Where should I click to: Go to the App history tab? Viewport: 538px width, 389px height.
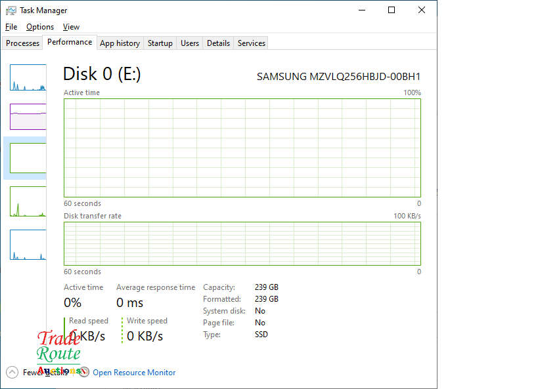pos(120,43)
